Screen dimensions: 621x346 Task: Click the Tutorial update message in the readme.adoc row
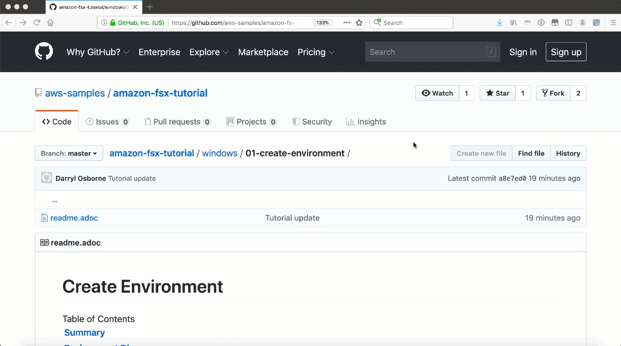[293, 218]
